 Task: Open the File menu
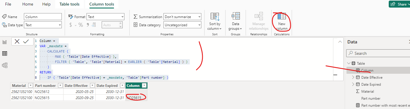8,4
